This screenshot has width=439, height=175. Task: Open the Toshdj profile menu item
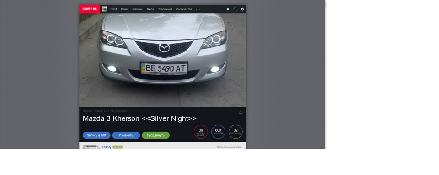point(113,9)
